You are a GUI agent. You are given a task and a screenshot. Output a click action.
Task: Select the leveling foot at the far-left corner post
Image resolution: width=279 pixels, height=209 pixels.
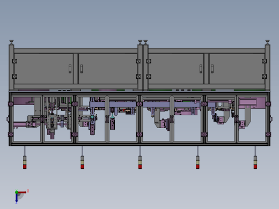(11, 42)
